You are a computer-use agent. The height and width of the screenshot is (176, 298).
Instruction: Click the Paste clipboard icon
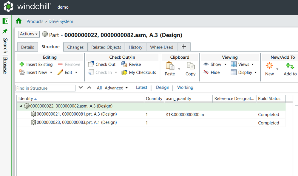click(x=170, y=66)
